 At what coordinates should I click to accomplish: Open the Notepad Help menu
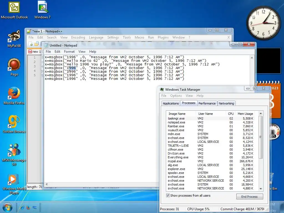(x=93, y=52)
